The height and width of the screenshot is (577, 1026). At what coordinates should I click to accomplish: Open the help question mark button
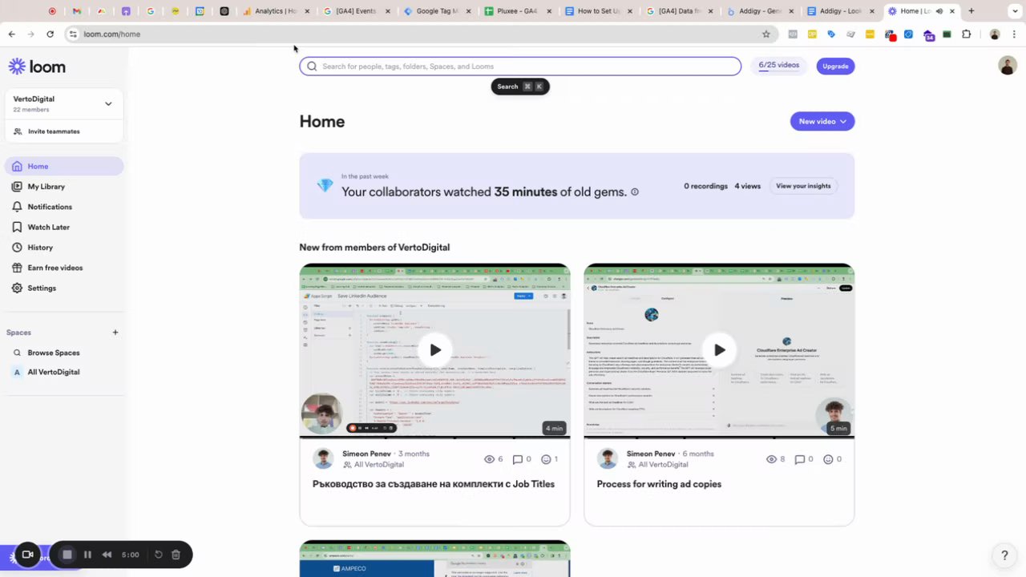1004,555
